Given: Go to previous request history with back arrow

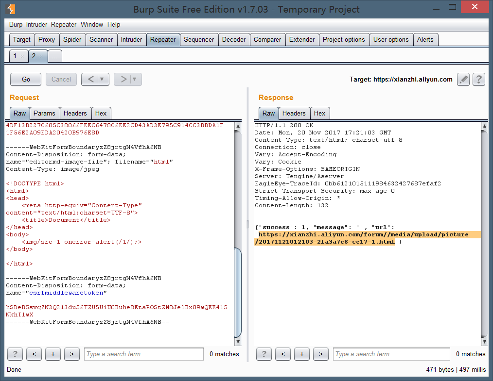Looking at the screenshot, I should pos(90,80).
